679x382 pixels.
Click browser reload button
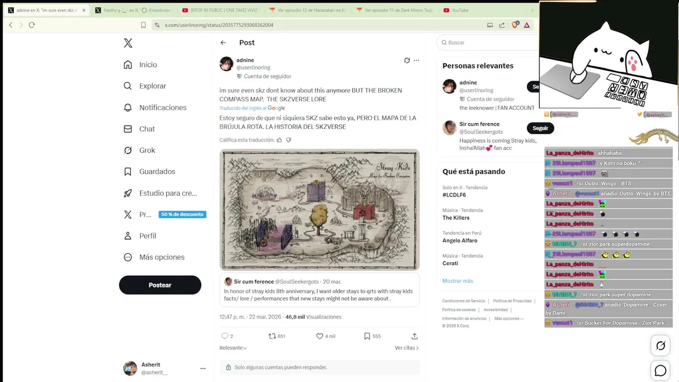coord(32,25)
